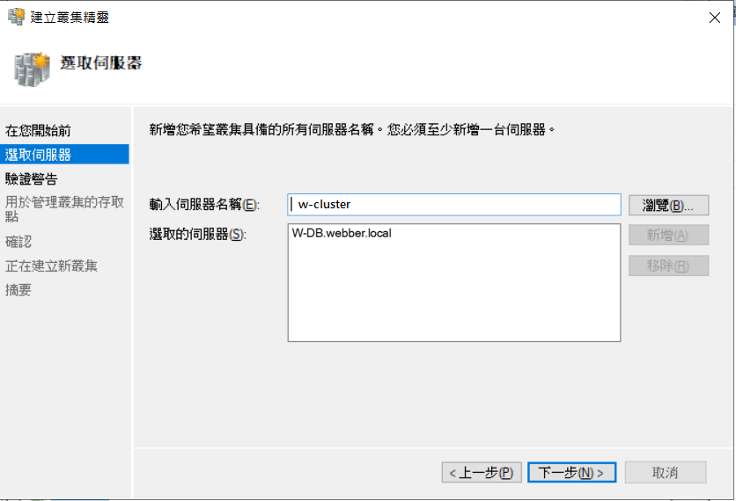Viewport: 736px width, 501px height.
Task: Open the 驗證警告 step in sidebar
Action: 32,178
